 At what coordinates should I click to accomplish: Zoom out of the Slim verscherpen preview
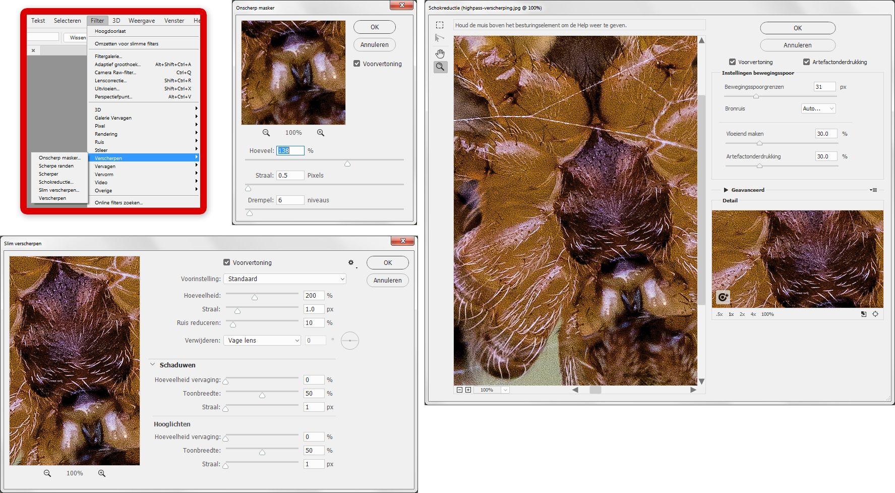(47, 473)
